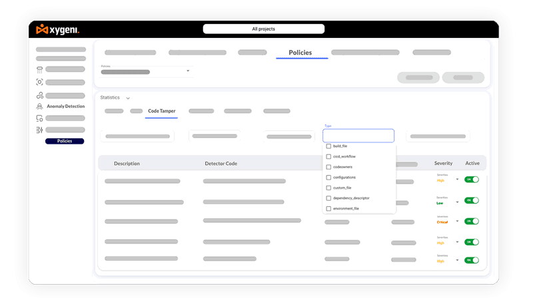Click the linked circles icon in sidebar
The image size is (533, 308).
tap(40, 95)
